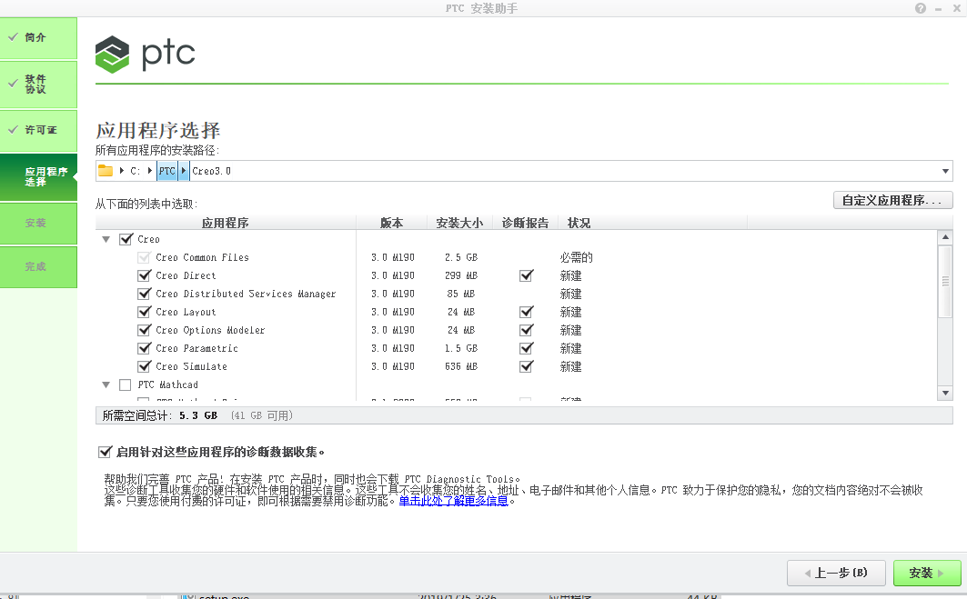
Task: Select the 应用程序选择 step
Action: 38,177
